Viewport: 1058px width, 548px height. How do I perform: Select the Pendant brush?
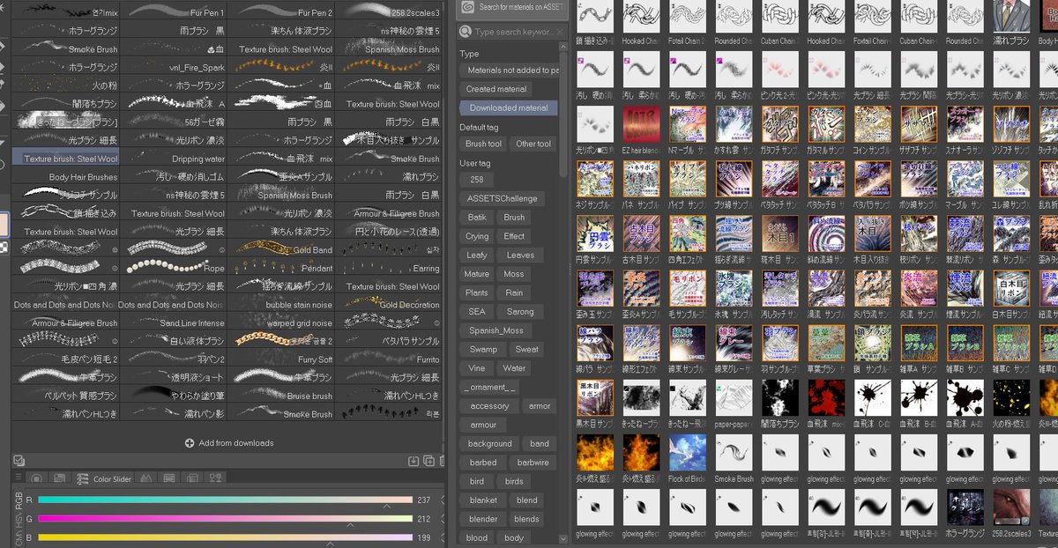tap(281, 268)
